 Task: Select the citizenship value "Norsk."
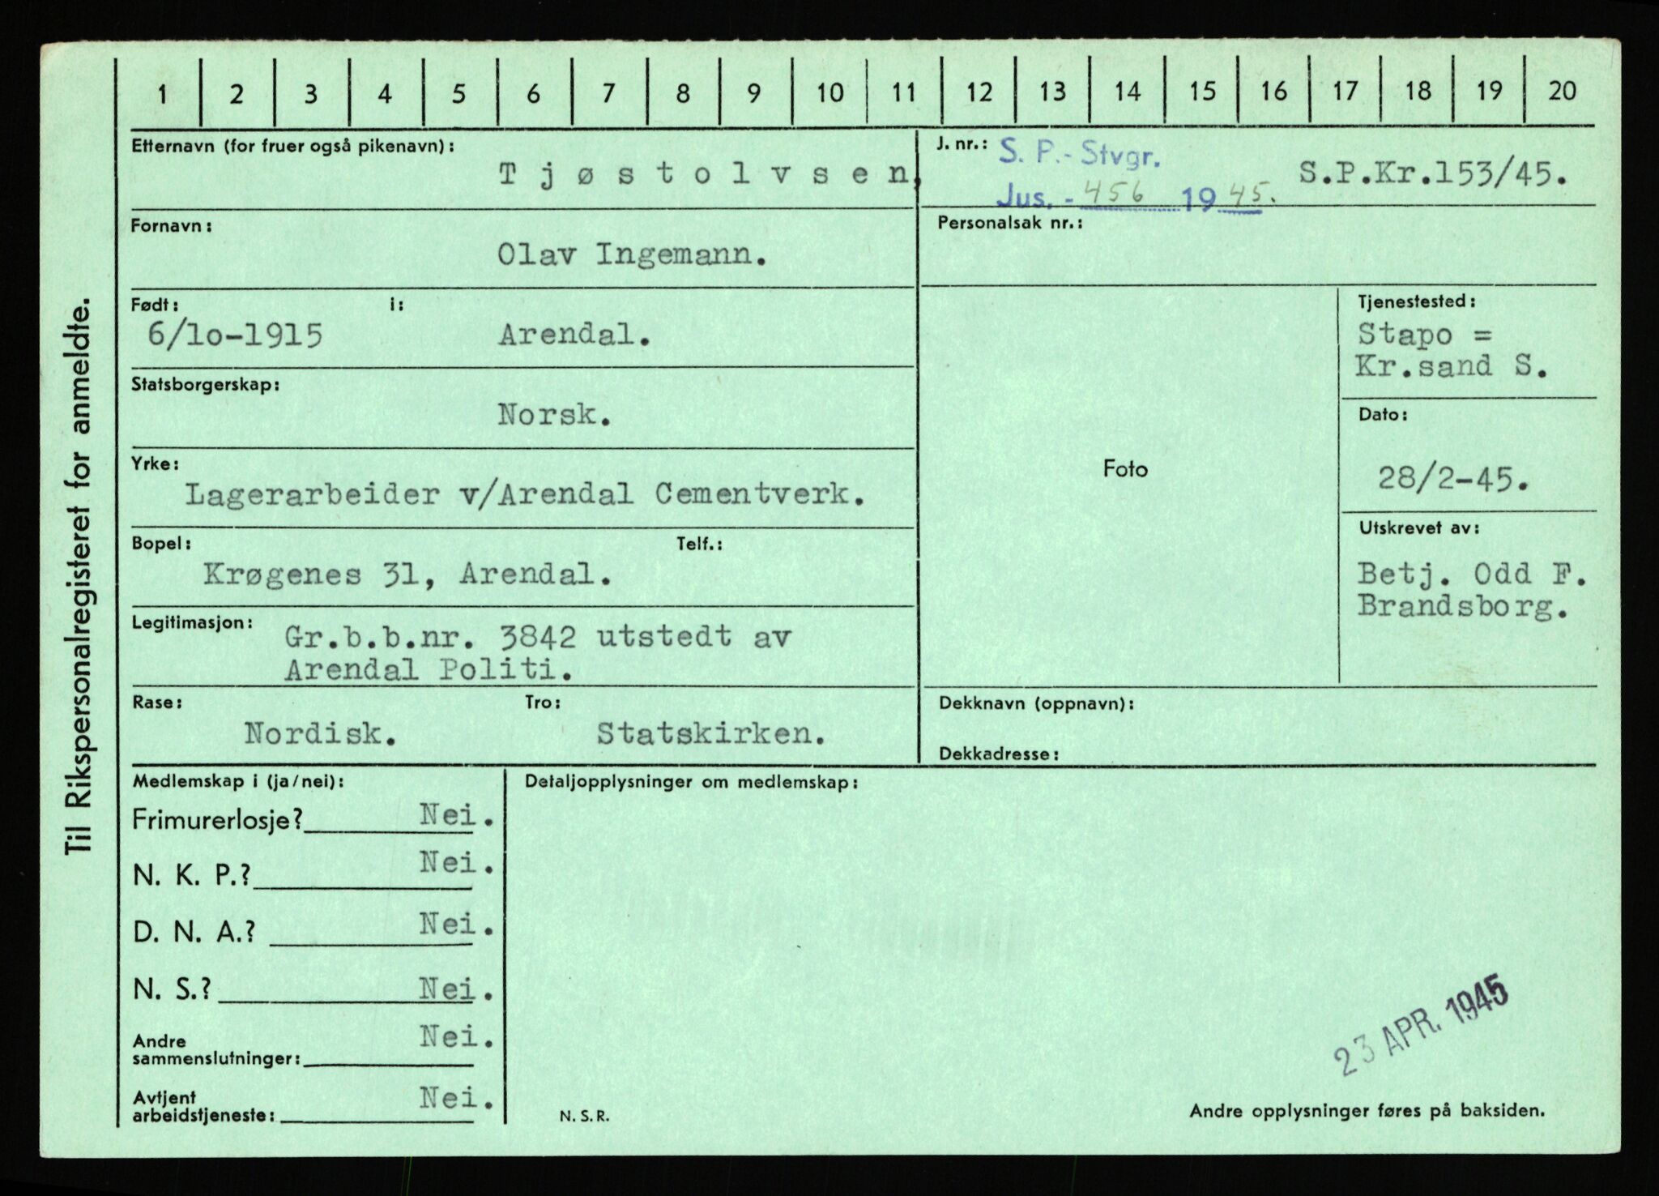[x=554, y=416]
